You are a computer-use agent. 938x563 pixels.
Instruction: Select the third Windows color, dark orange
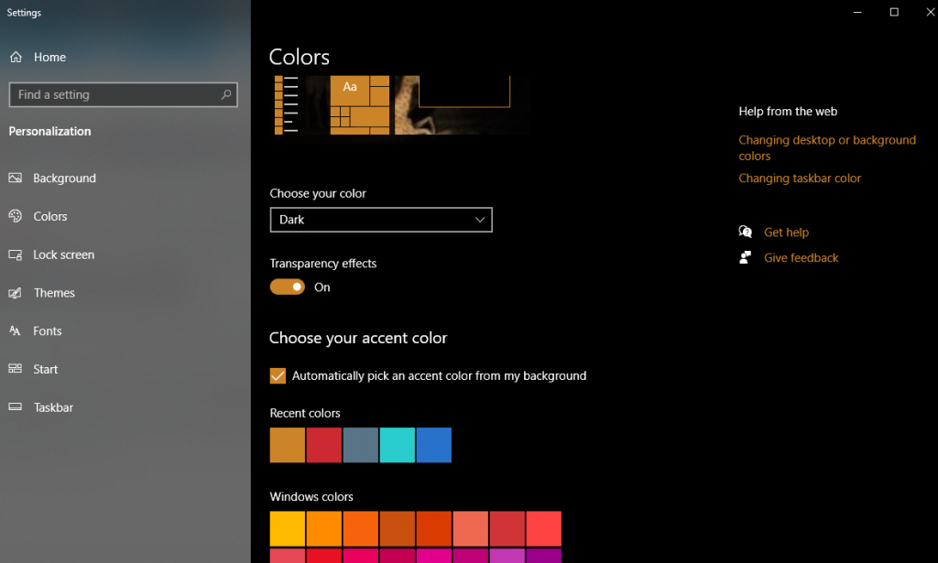[x=360, y=528]
